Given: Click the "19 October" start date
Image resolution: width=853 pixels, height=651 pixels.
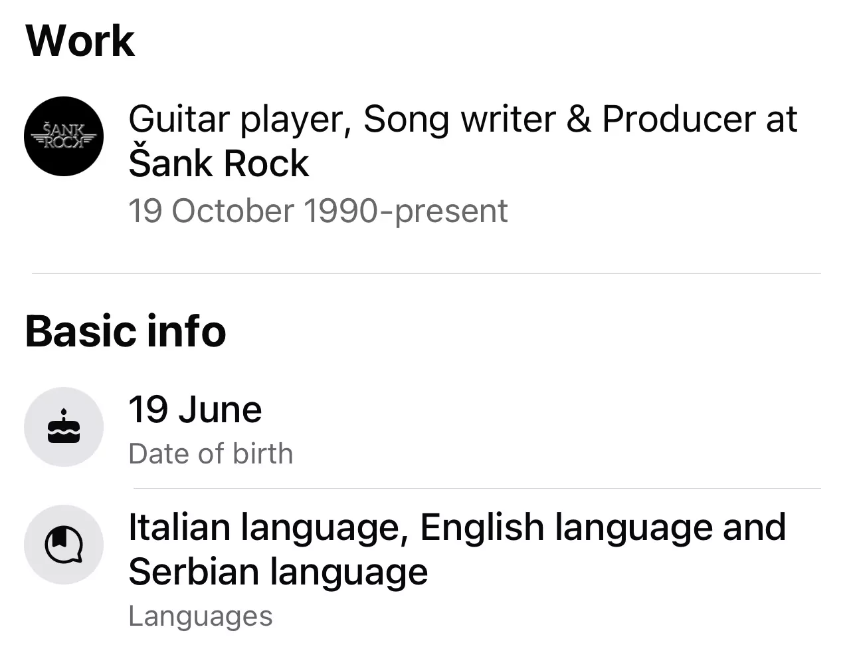Looking at the screenshot, I should (x=211, y=211).
